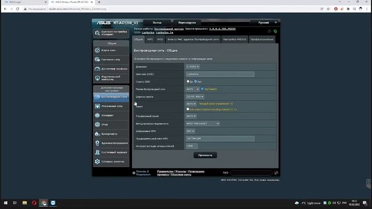Click the Windows Start button

click(x=6, y=203)
